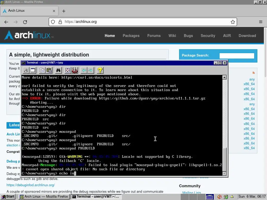Toggle terminal fullscreen with arrows icon
Image resolution: width=267 pixels, height=200 pixels.
[68, 70]
